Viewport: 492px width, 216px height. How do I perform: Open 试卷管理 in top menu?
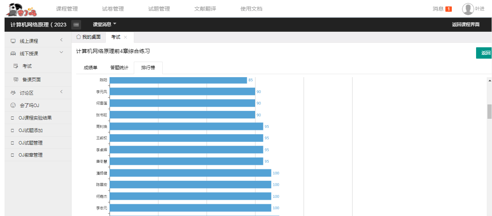pyautogui.click(x=113, y=9)
